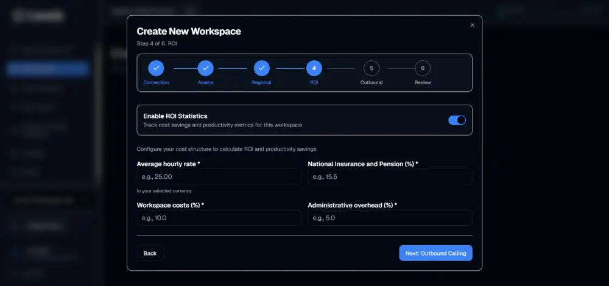The height and width of the screenshot is (286, 609).
Task: Select the Regional step label
Action: (262, 82)
